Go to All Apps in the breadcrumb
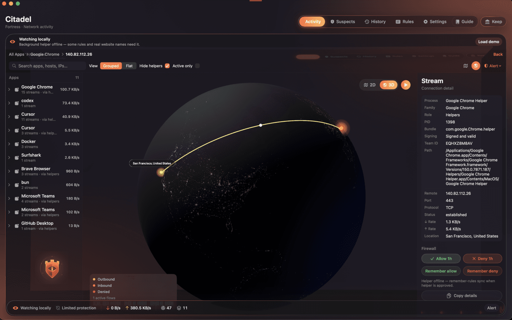The height and width of the screenshot is (320, 512). point(17,54)
